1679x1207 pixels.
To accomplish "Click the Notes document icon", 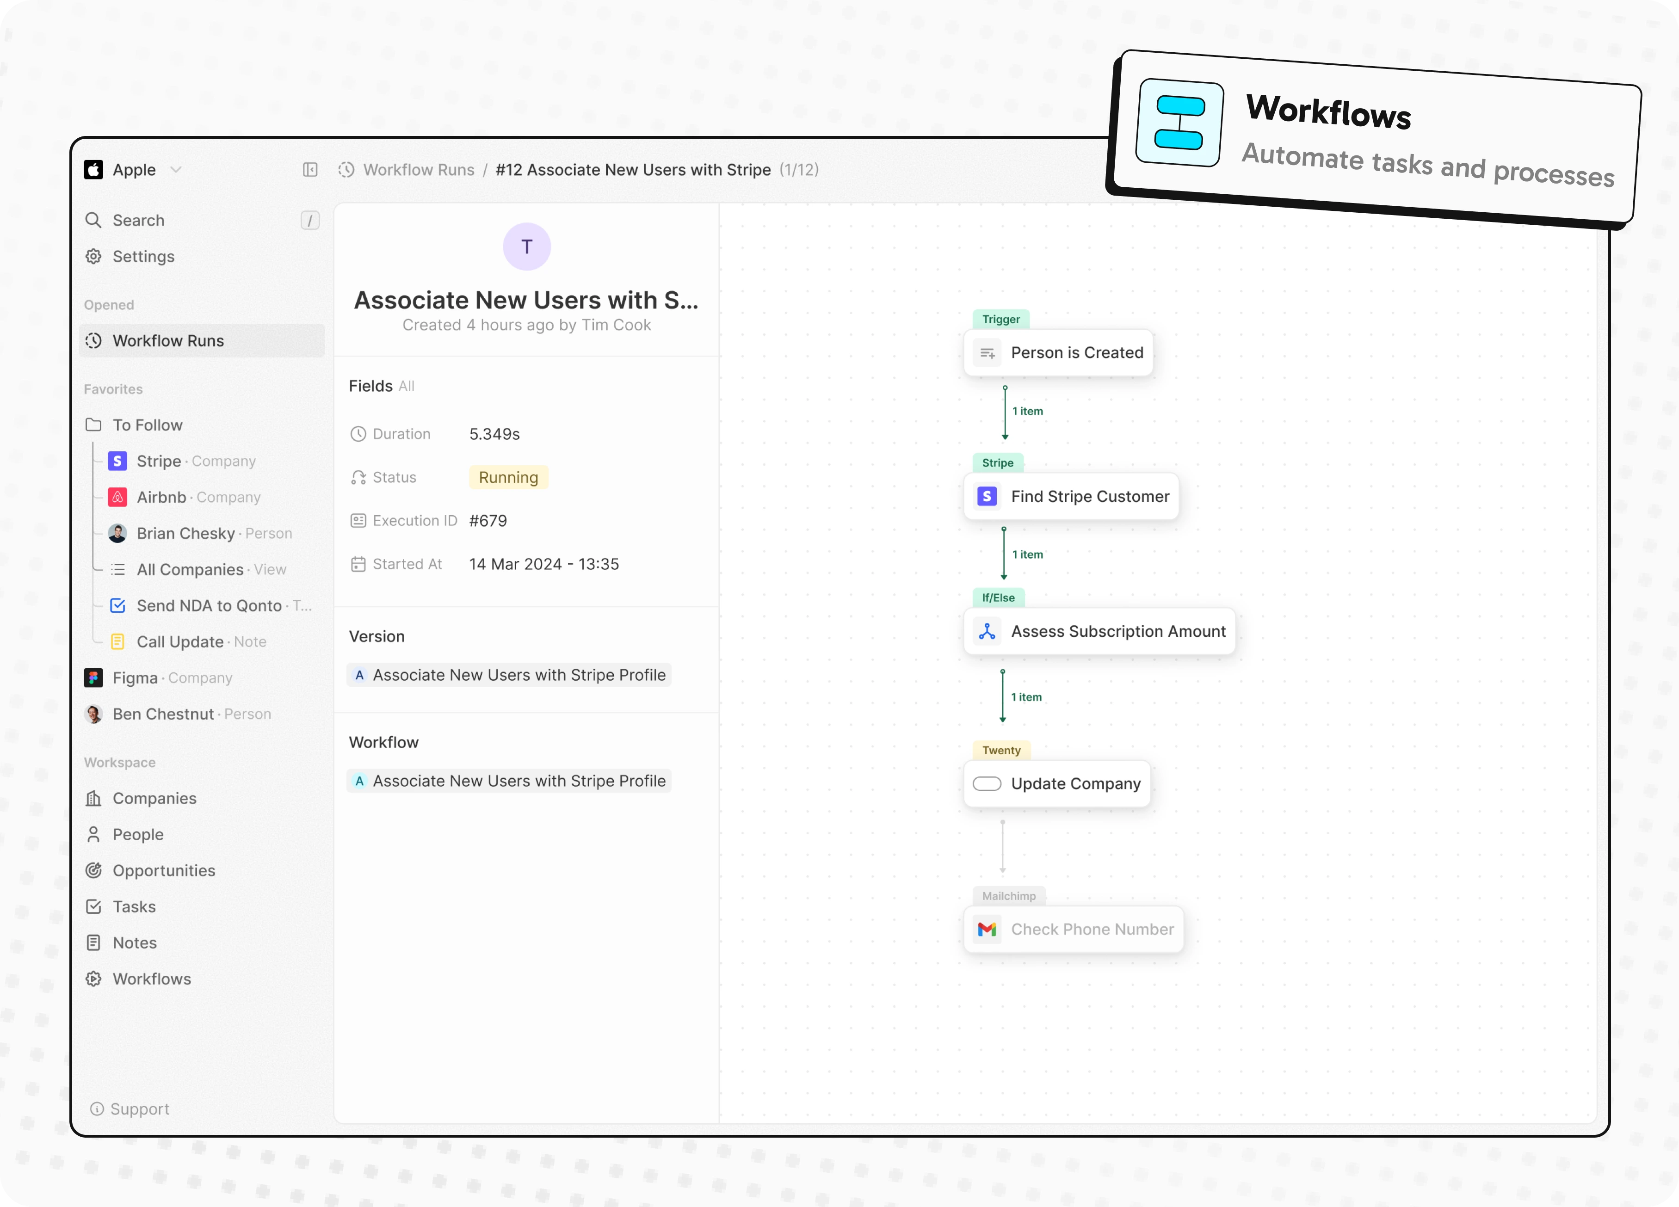I will click(93, 943).
